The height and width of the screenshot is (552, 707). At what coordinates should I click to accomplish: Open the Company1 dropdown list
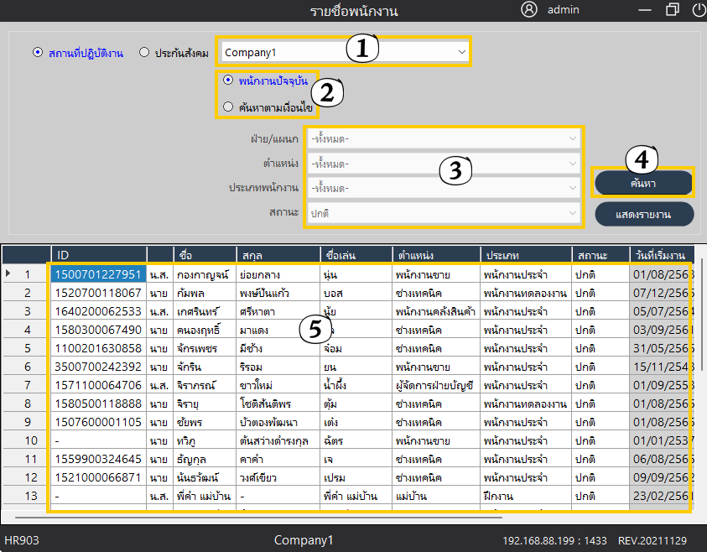(x=346, y=52)
